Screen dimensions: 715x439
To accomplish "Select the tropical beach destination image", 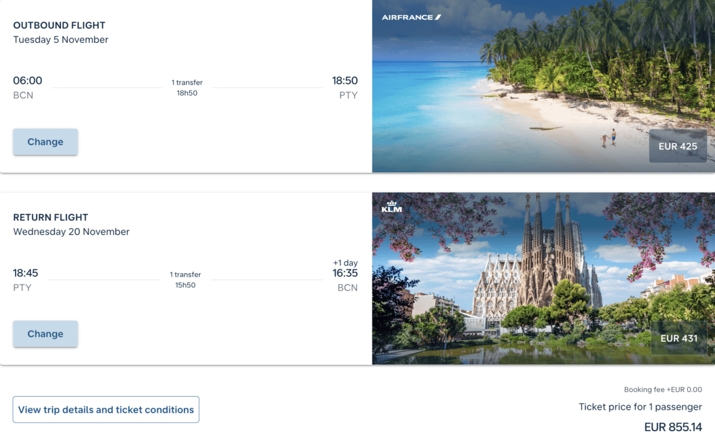I will coord(543,86).
